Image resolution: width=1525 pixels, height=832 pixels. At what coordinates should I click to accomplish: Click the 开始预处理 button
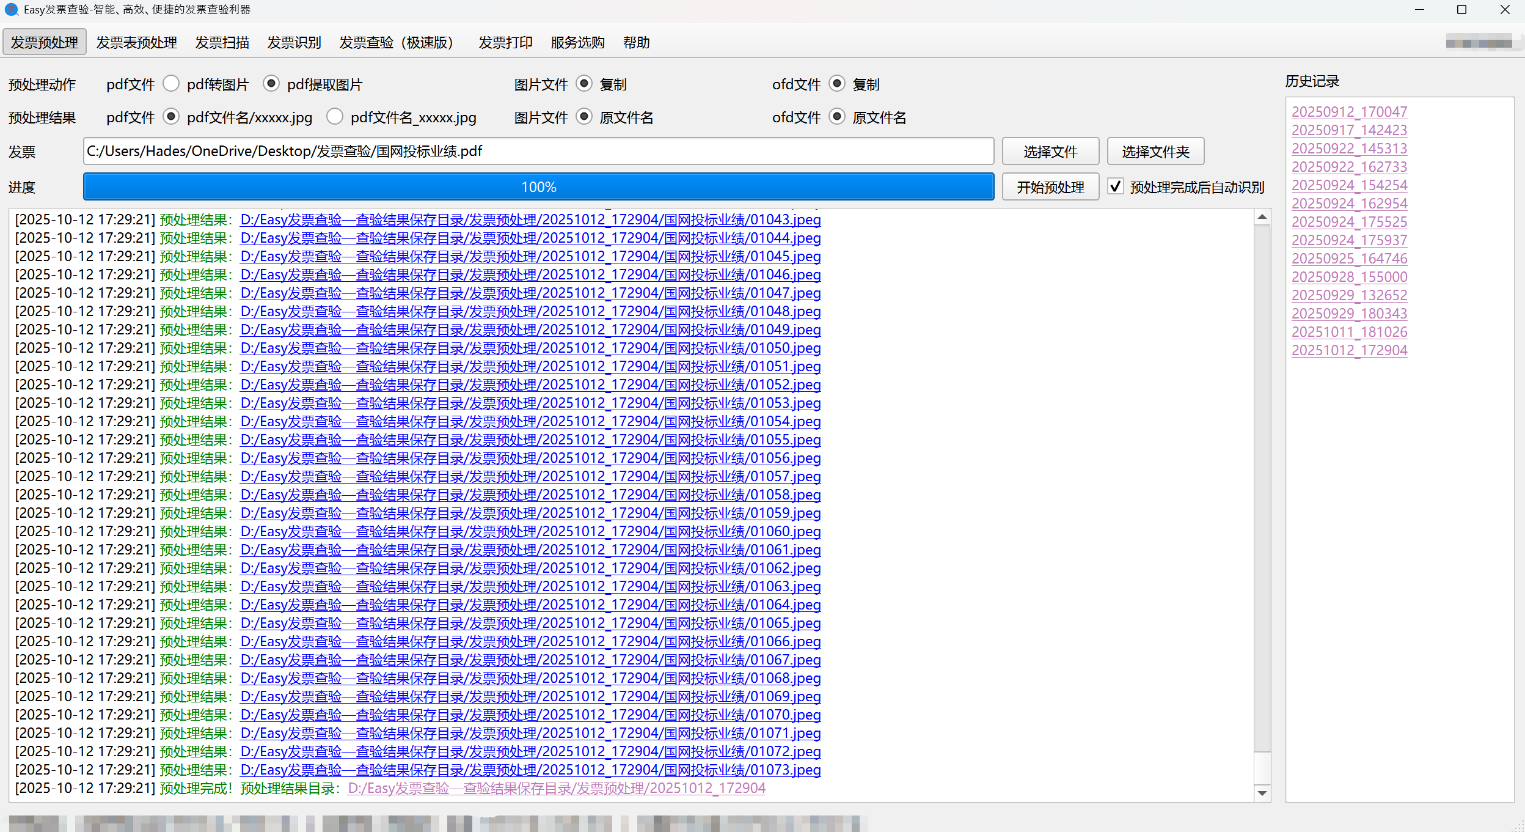click(x=1050, y=187)
